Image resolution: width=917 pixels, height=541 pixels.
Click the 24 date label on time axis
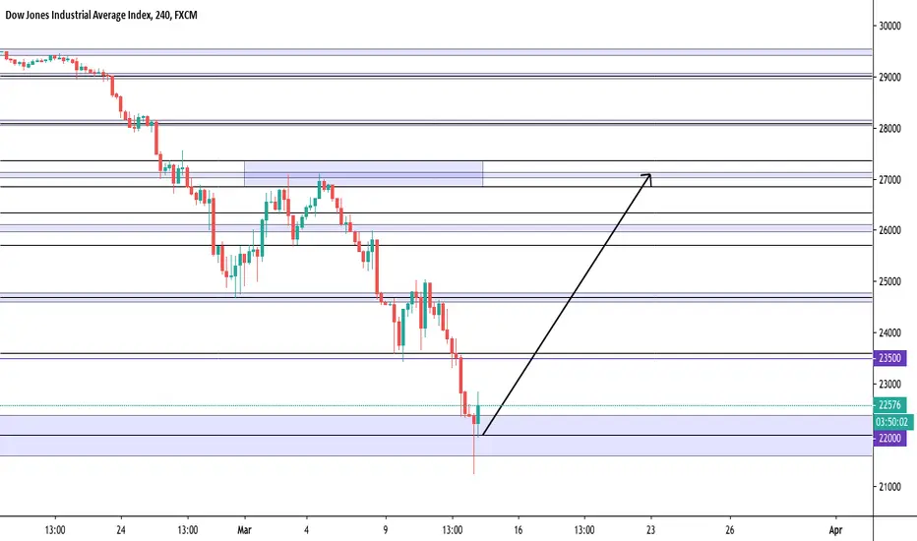121,530
